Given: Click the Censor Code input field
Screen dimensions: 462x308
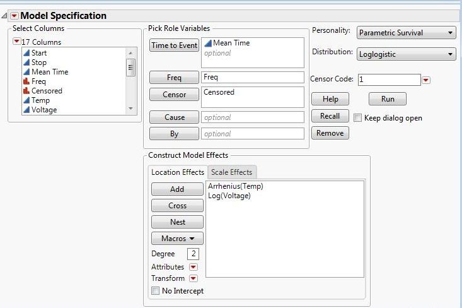Looking at the screenshot, I should pyautogui.click(x=390, y=80).
